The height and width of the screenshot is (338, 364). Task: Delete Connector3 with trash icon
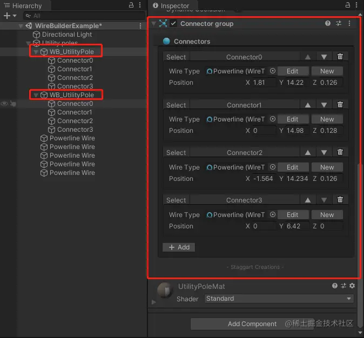click(x=340, y=200)
